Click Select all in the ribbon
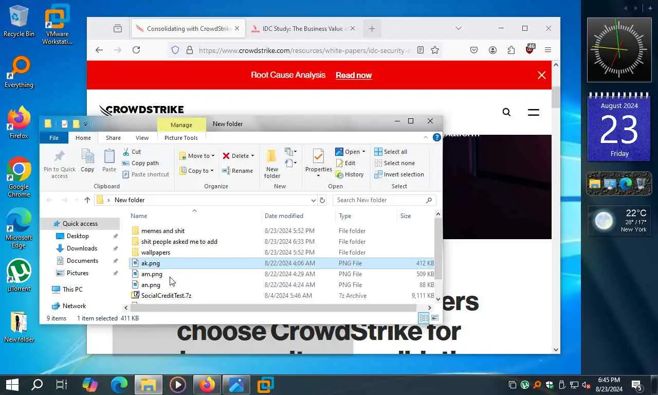 click(x=391, y=152)
